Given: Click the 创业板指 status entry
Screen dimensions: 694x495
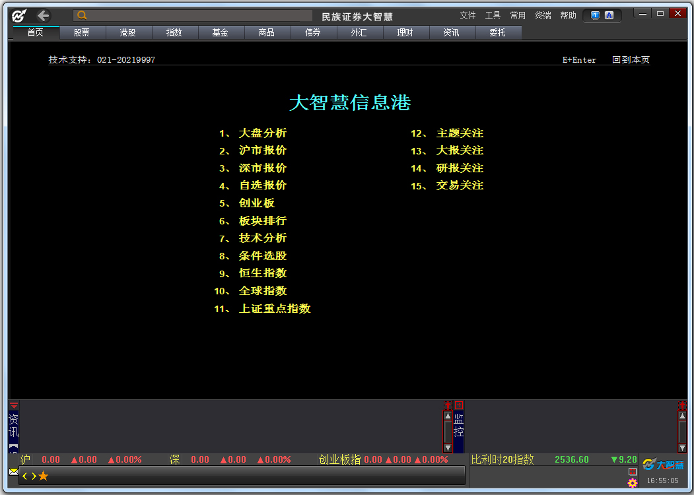Looking at the screenshot, I should (x=383, y=459).
